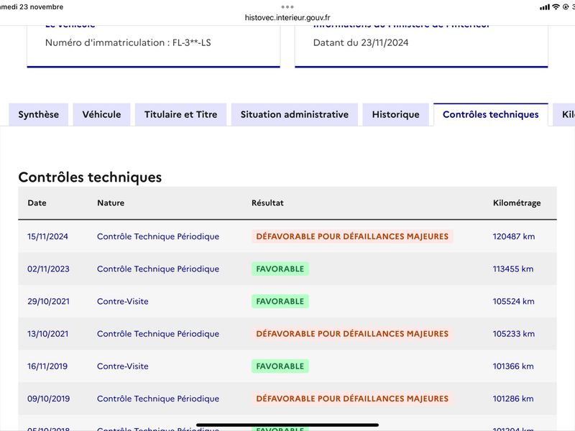Click DÉFAVORABLE badge for 15/11/2024 inspection
The width and height of the screenshot is (575, 431).
click(x=352, y=236)
